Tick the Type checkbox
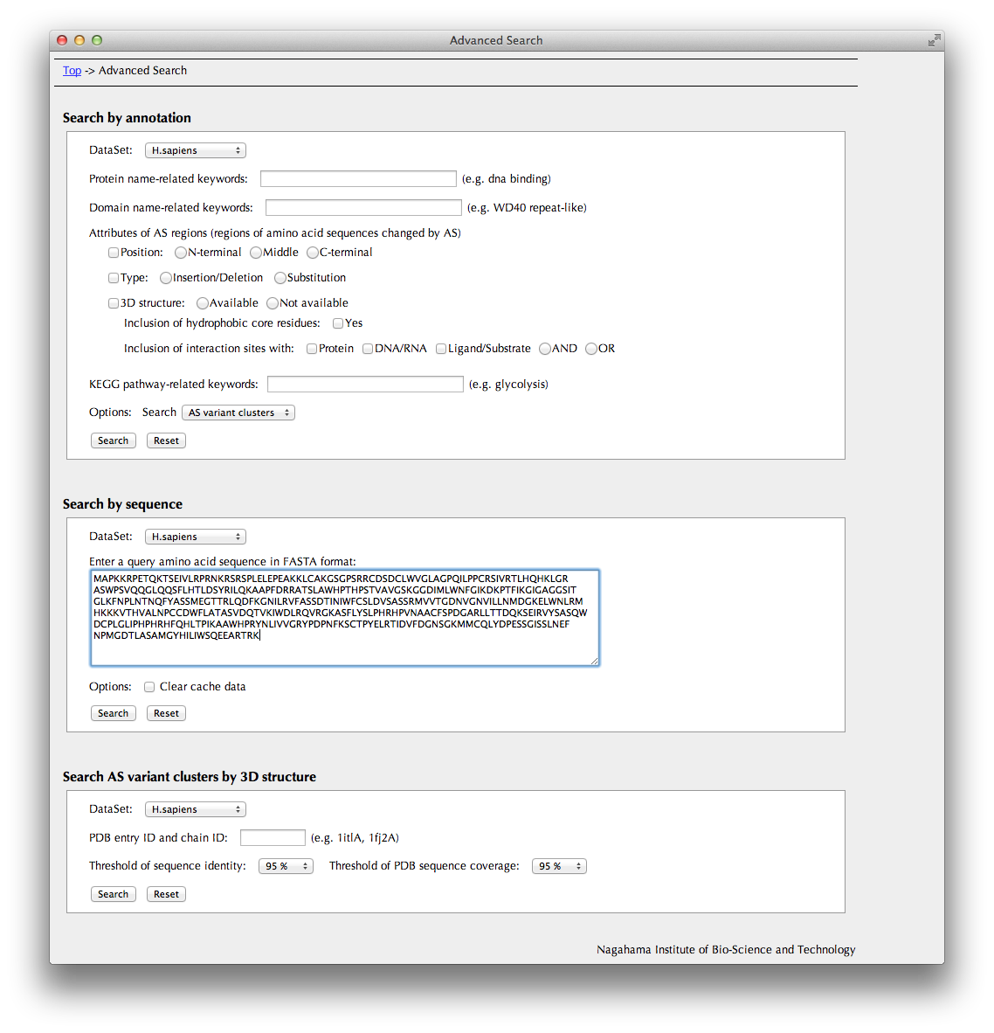Screen dimensions: 994x1033 114,278
